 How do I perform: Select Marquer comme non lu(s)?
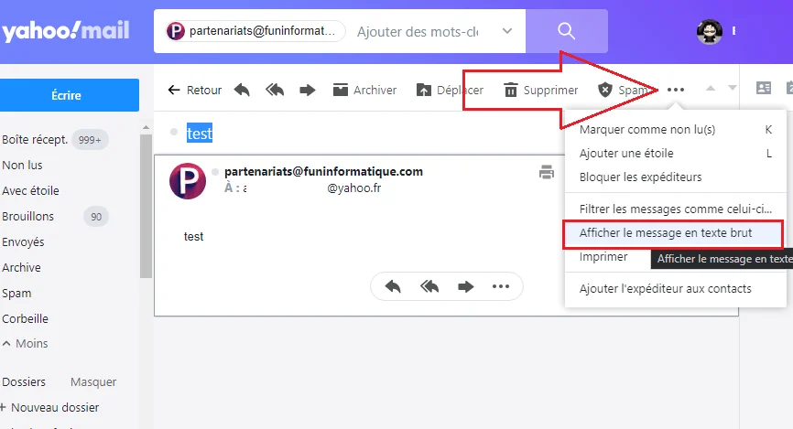[676, 129]
